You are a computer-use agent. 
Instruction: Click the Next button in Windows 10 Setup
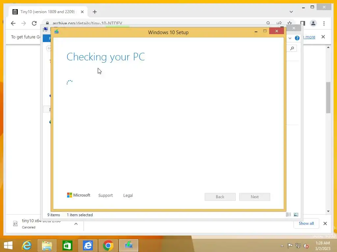click(254, 197)
